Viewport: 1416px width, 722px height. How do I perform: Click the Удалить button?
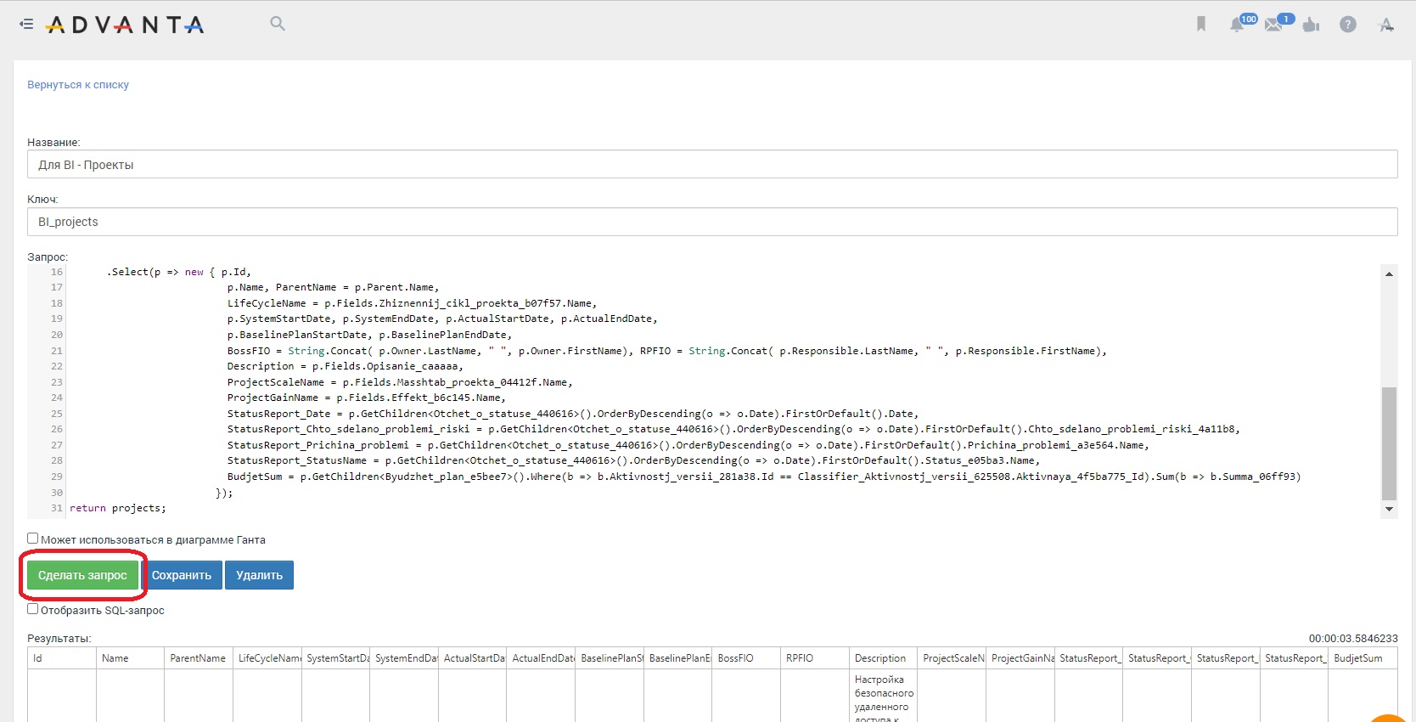[260, 575]
